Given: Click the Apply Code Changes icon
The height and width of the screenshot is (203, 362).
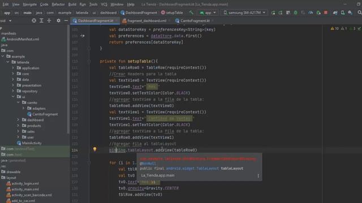Looking at the screenshot, I should (x=288, y=12).
